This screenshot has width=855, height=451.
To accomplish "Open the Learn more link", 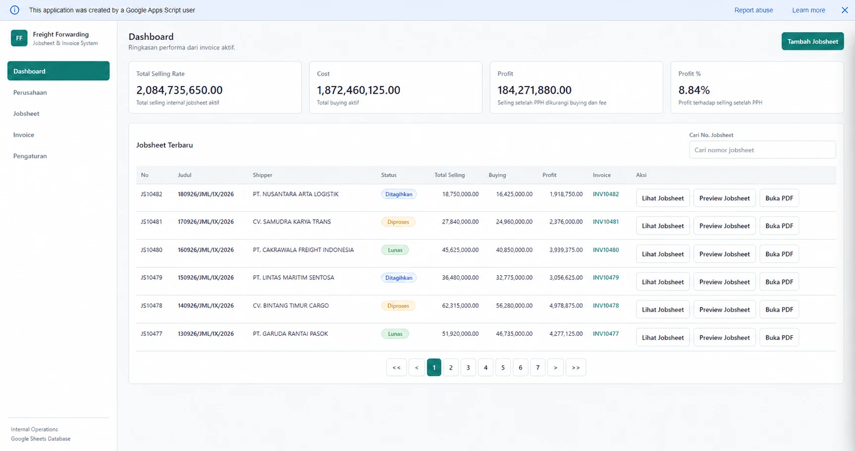I will coord(808,10).
